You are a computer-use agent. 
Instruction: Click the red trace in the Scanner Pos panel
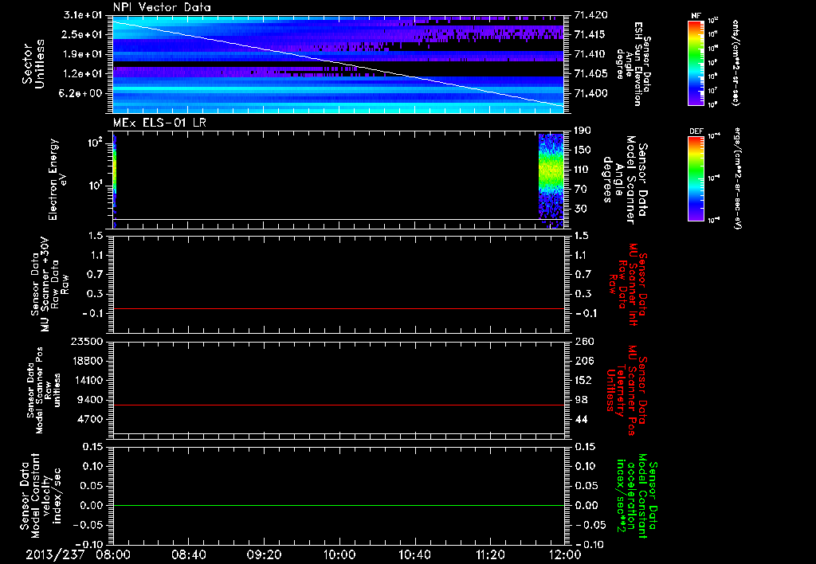click(x=338, y=405)
